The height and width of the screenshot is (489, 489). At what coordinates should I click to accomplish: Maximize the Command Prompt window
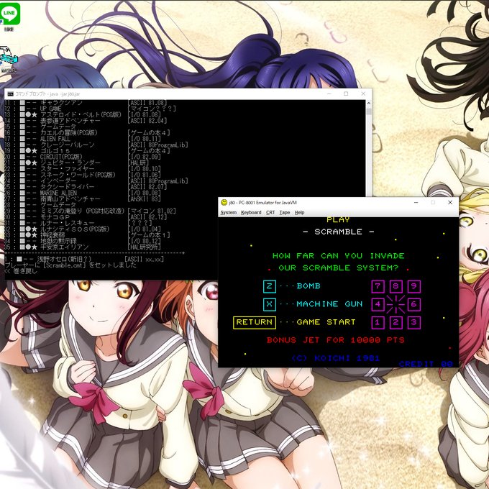(346, 93)
